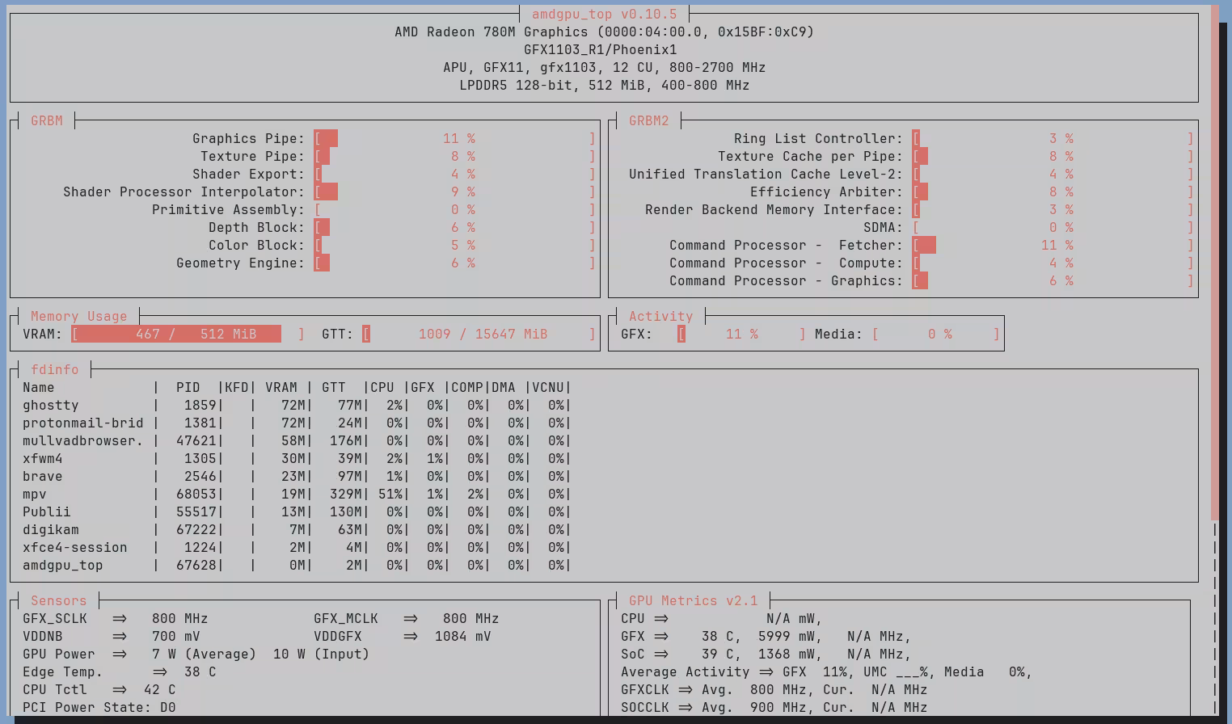Select the GRBM2 panel title
Viewport: 1232px width, 724px height.
pos(648,120)
